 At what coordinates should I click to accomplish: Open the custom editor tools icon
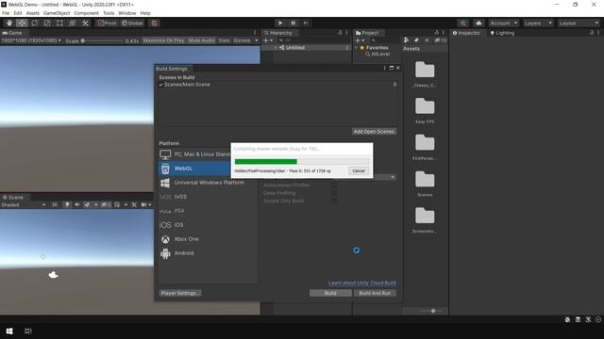point(85,23)
